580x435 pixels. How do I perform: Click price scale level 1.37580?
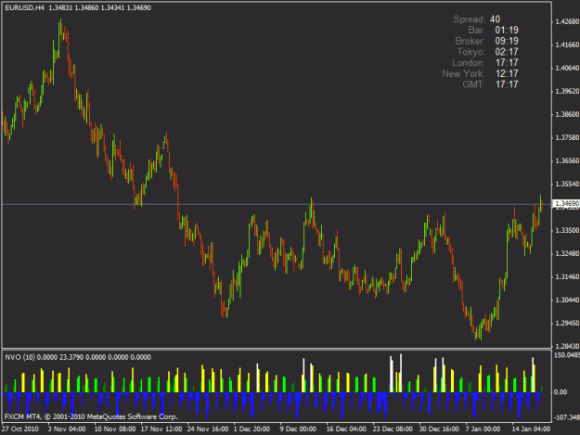click(567, 137)
